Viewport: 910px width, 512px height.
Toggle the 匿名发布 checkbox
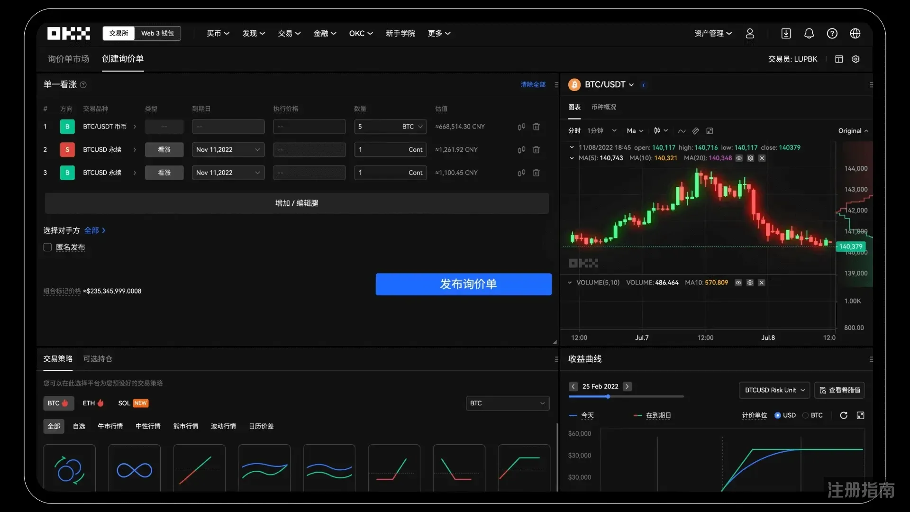click(x=47, y=247)
